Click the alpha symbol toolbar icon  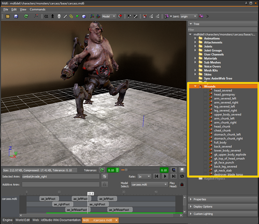click(x=46, y=17)
